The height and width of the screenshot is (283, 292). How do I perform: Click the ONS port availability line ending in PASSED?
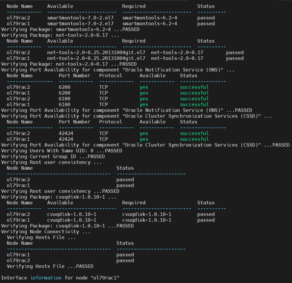click(x=127, y=110)
